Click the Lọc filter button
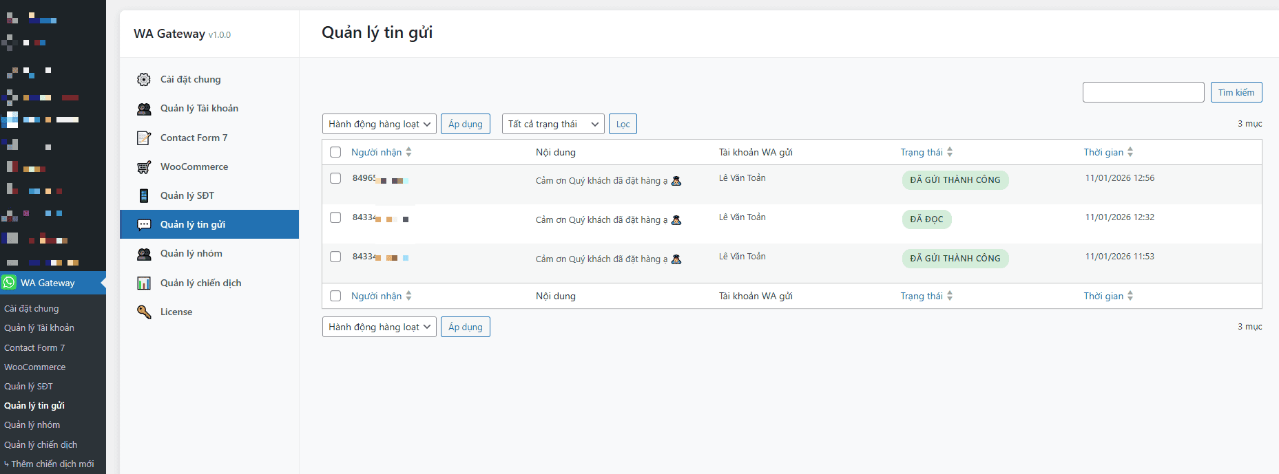 623,124
